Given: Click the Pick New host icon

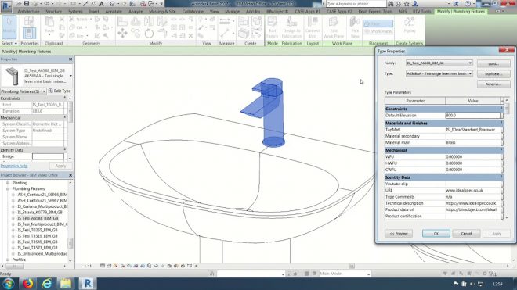Looking at the screenshot, I should coord(355,27).
